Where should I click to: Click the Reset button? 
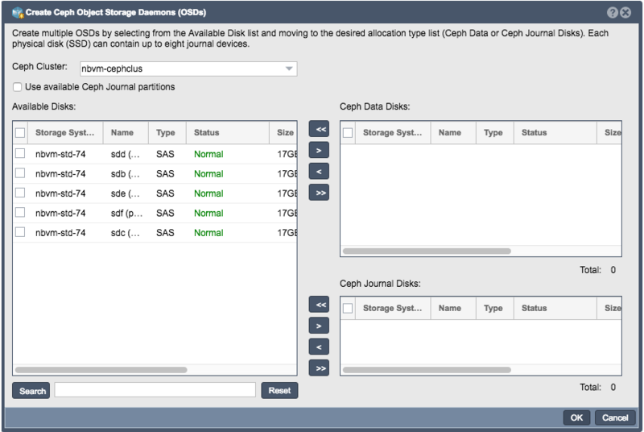[279, 390]
